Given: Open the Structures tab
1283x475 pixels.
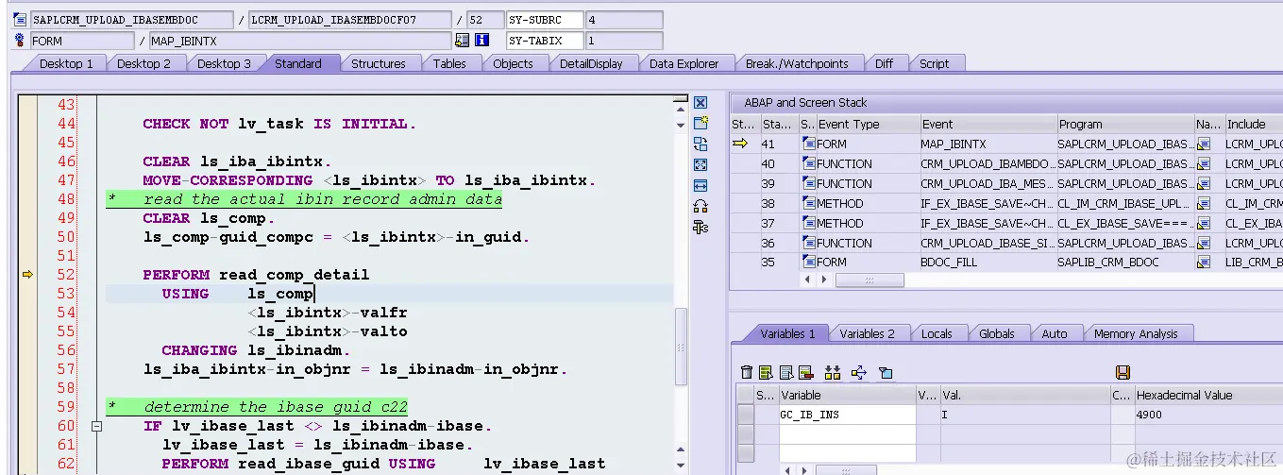Looking at the screenshot, I should [x=378, y=63].
